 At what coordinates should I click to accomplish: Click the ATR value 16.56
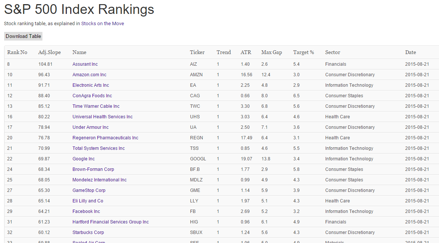point(246,75)
